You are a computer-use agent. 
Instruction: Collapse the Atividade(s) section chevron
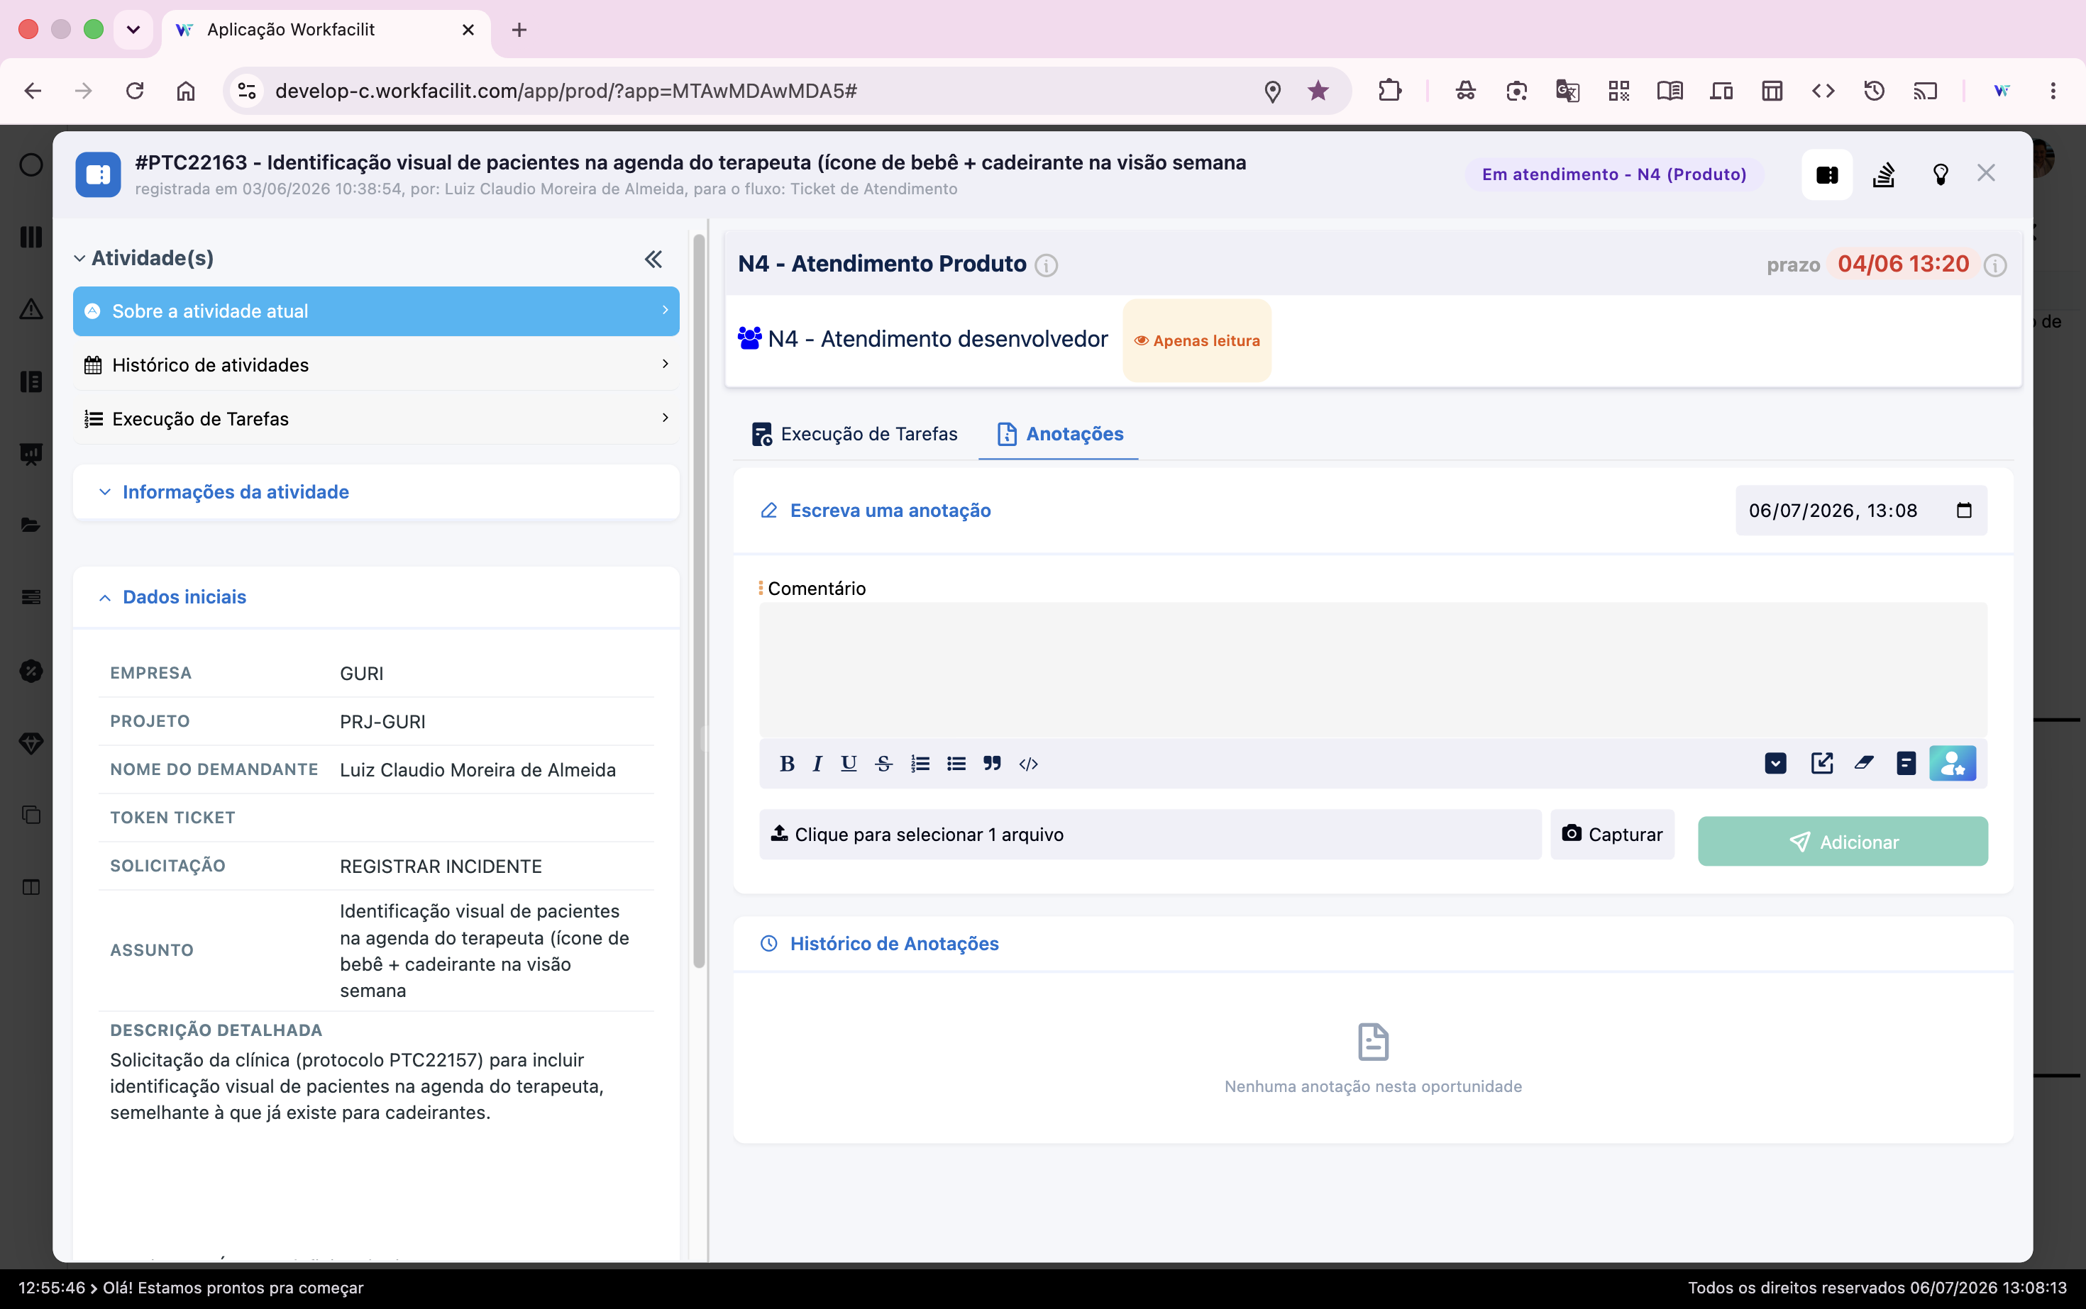[x=79, y=259]
